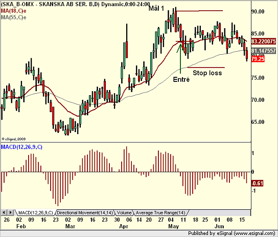Click the MACD(12,26,9,C) study label
This screenshot has width=278, height=237.
coord(21,147)
